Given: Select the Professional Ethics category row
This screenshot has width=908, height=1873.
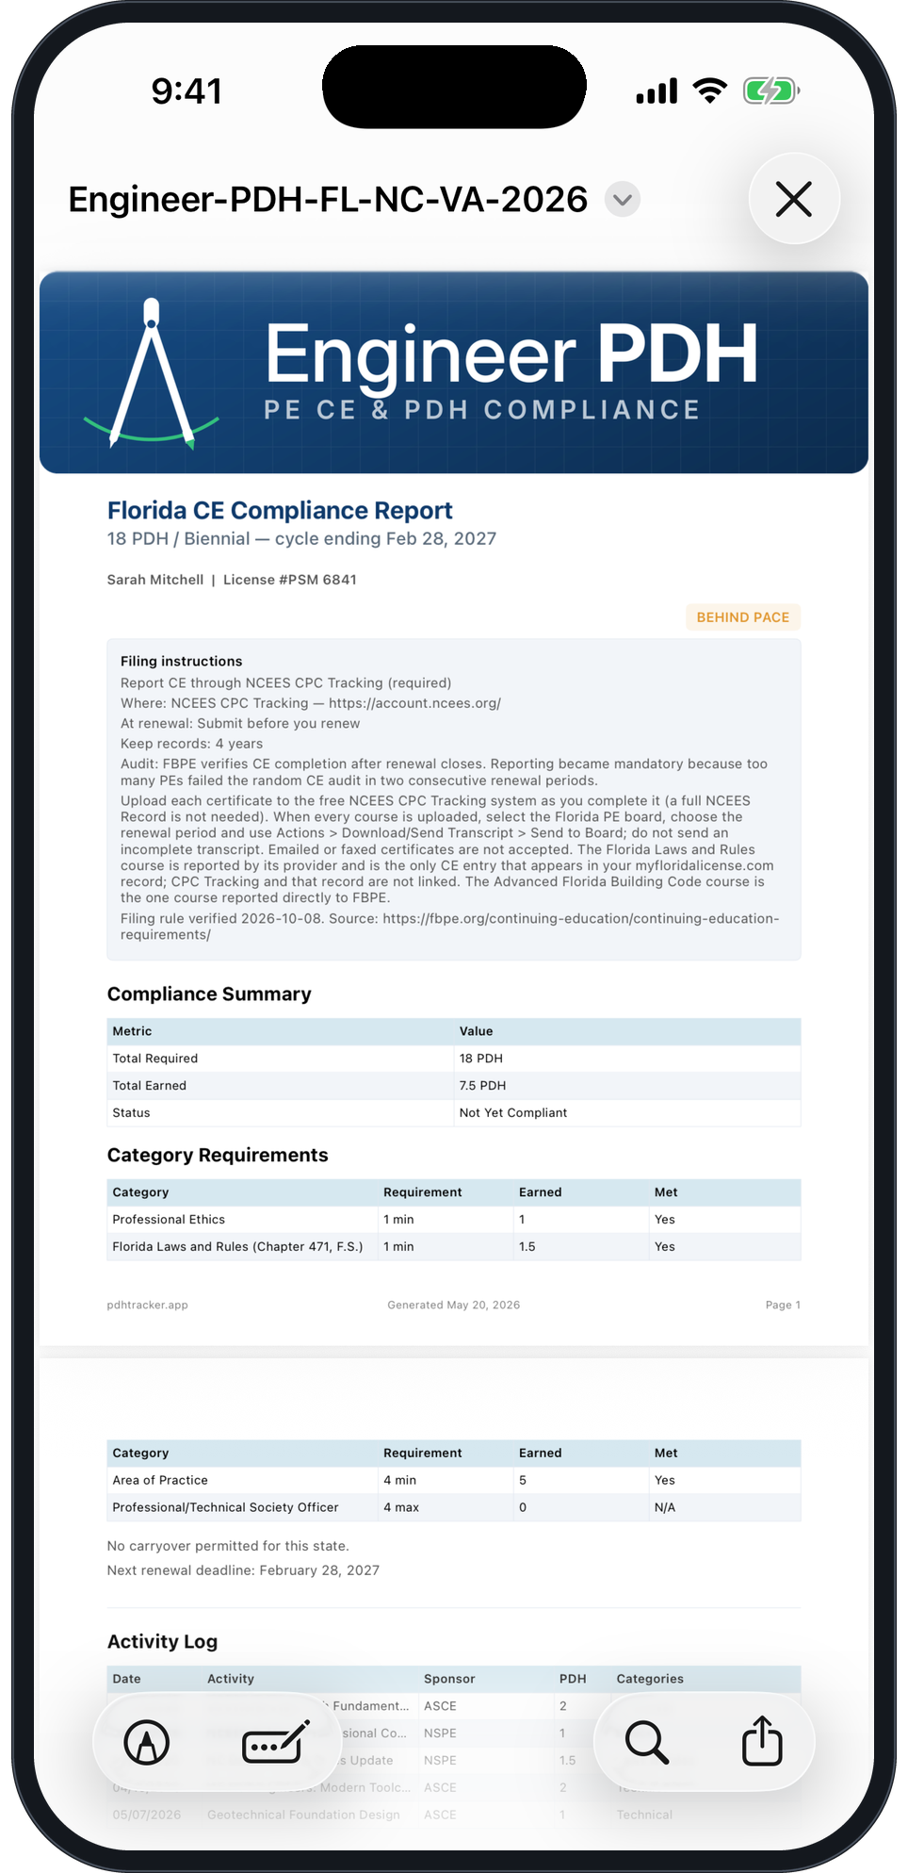Looking at the screenshot, I should pyautogui.click(x=454, y=1220).
